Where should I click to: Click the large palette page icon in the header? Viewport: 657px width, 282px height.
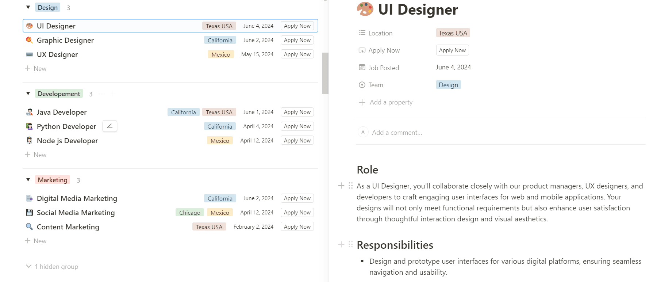(365, 9)
